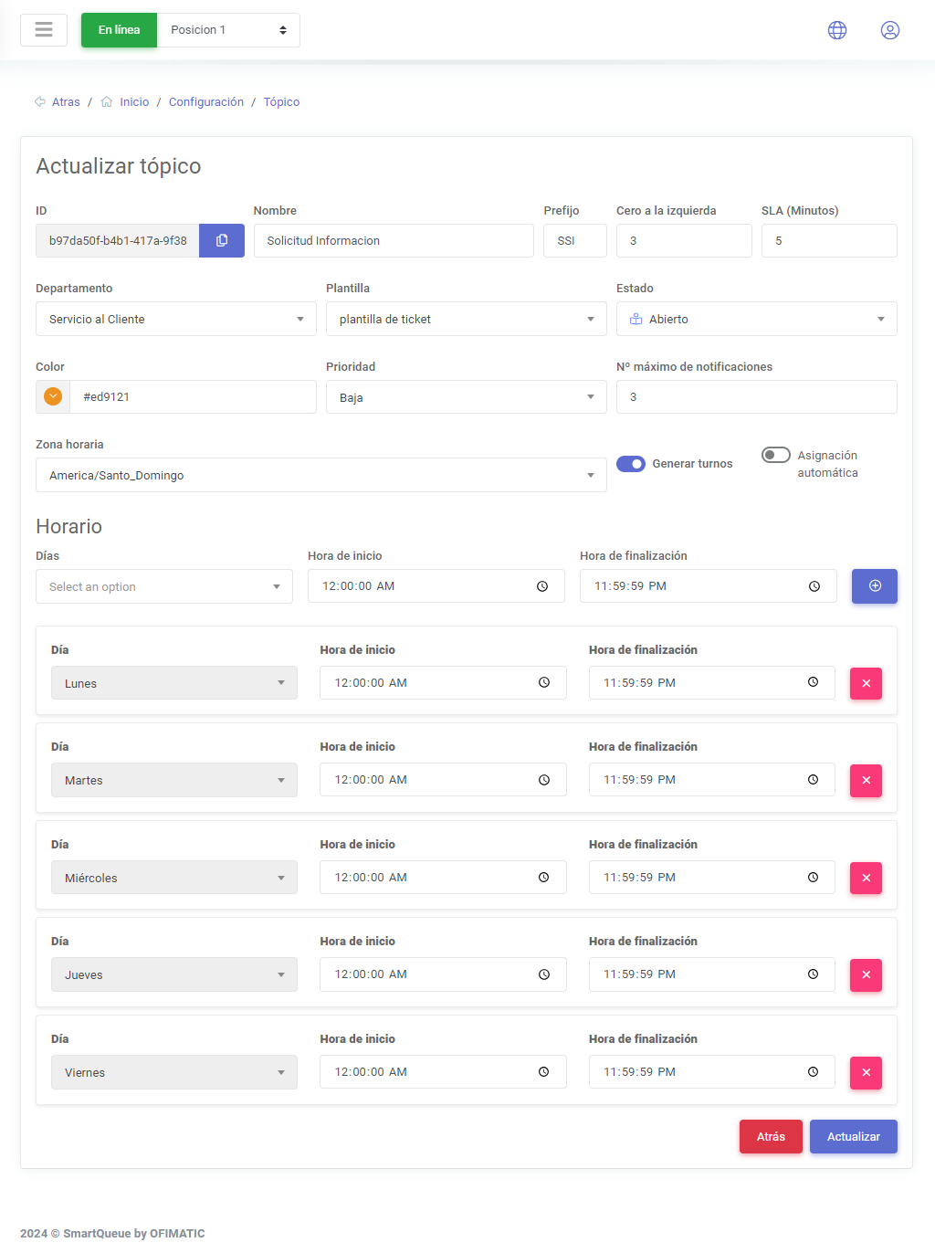Toggle the En línea status button
Screen dimensions: 935x1253
[119, 30]
